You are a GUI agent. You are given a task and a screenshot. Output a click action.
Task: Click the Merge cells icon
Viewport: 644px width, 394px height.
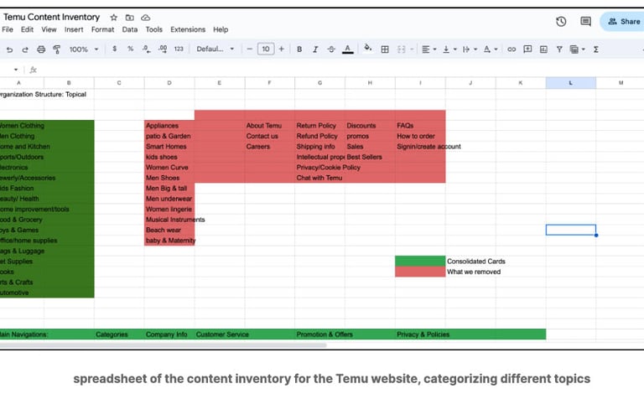click(402, 49)
